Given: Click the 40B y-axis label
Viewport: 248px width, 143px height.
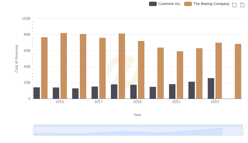Looking at the screenshot, I should tap(27, 67).
